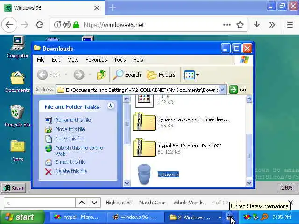Click Explorer Back button

(x=49, y=75)
